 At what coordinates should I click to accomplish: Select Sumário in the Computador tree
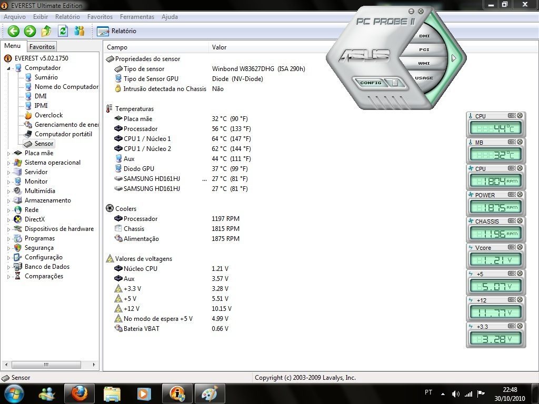point(46,77)
